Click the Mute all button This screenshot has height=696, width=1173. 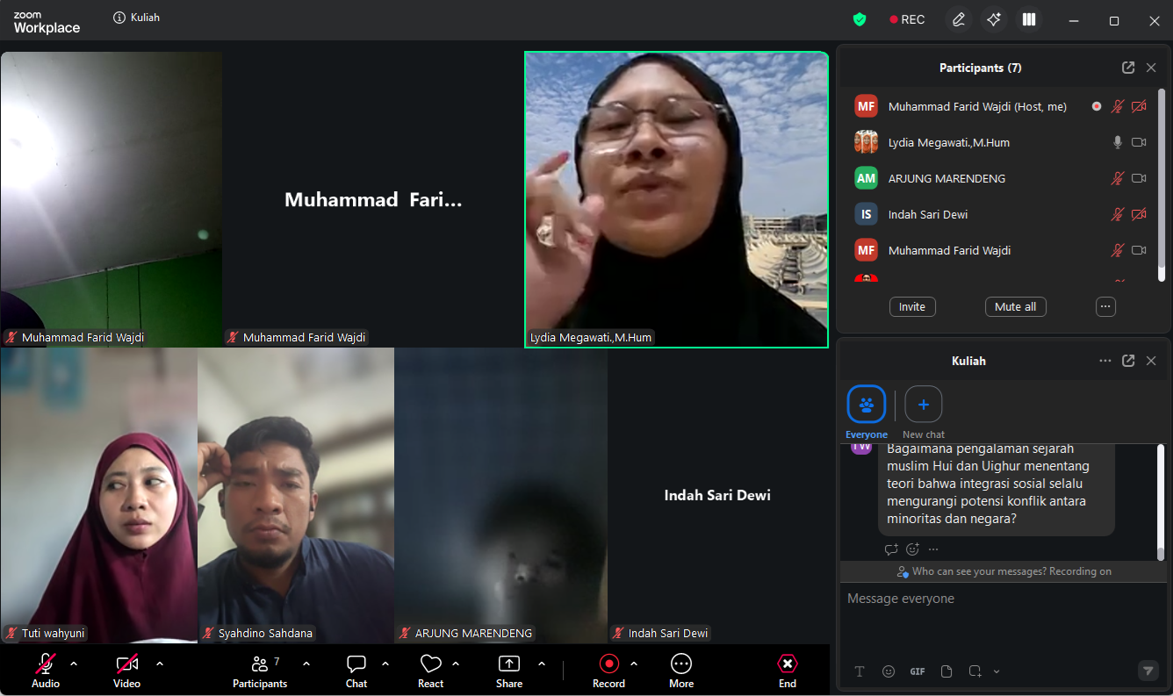pyautogui.click(x=1016, y=306)
